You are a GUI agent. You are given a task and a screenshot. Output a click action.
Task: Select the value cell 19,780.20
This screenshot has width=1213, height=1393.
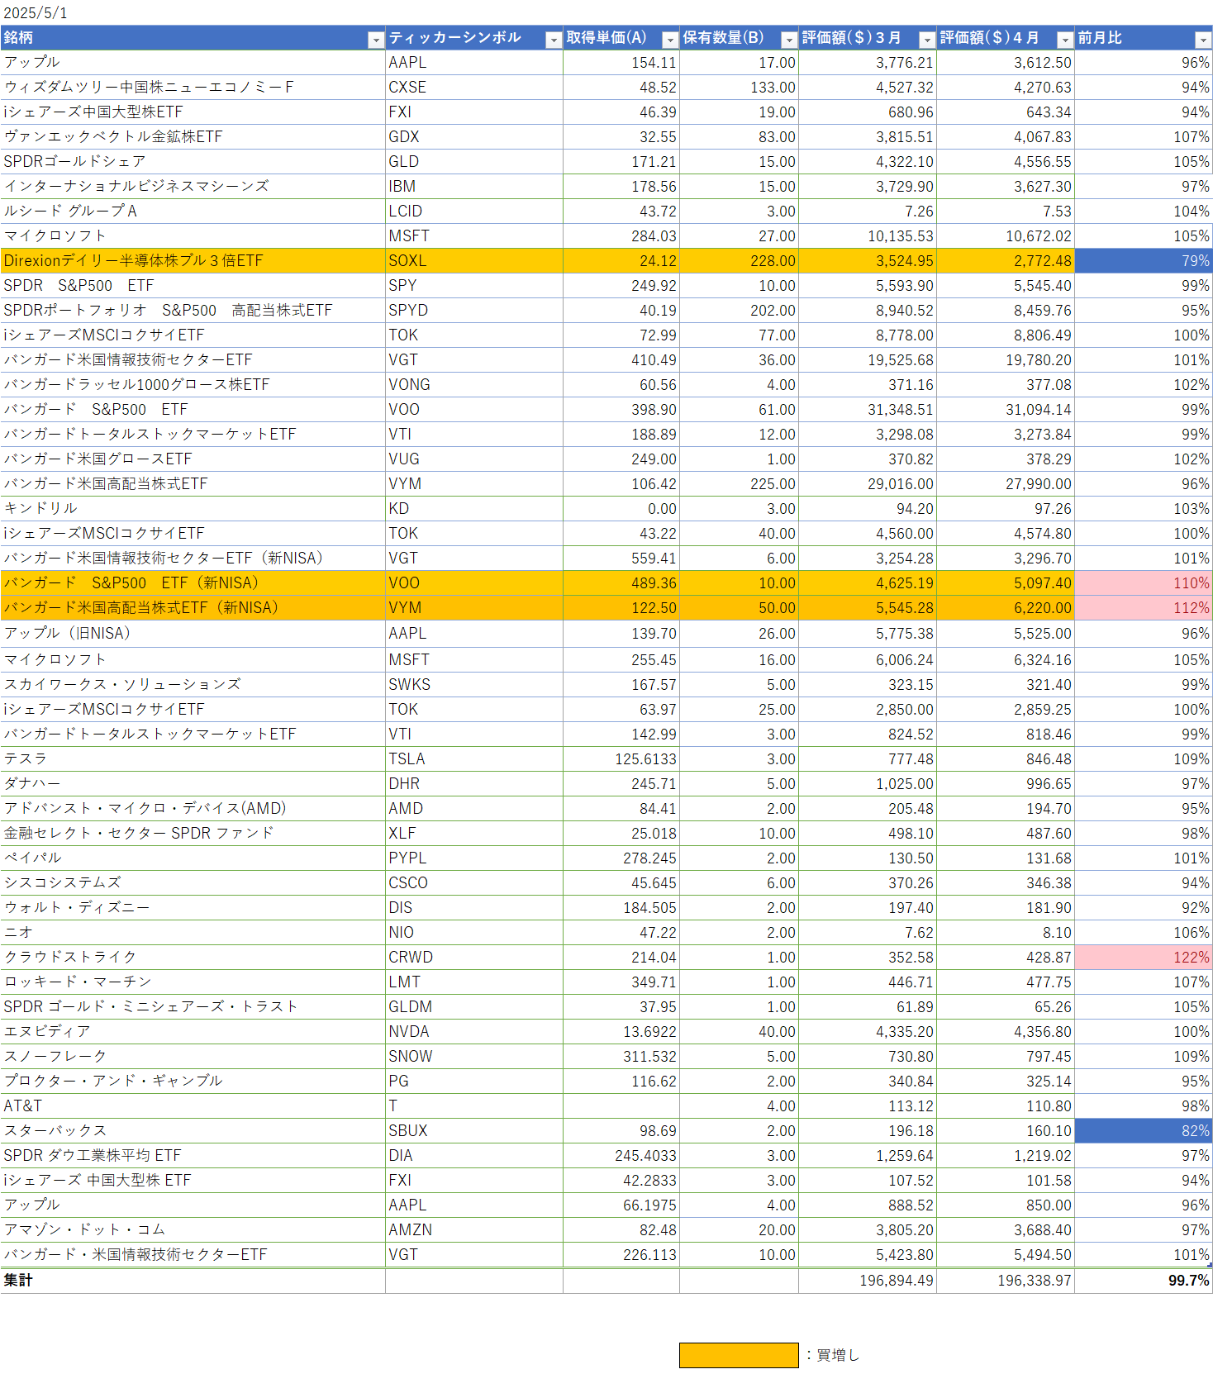(1006, 360)
